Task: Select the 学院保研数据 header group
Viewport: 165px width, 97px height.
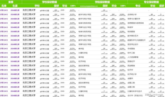Action: pyautogui.click(x=102, y=2)
